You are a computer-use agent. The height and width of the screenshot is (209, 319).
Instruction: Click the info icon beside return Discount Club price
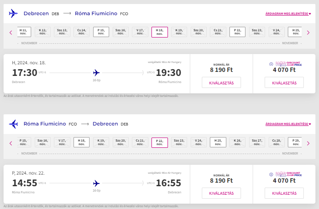pyautogui.click(x=271, y=175)
